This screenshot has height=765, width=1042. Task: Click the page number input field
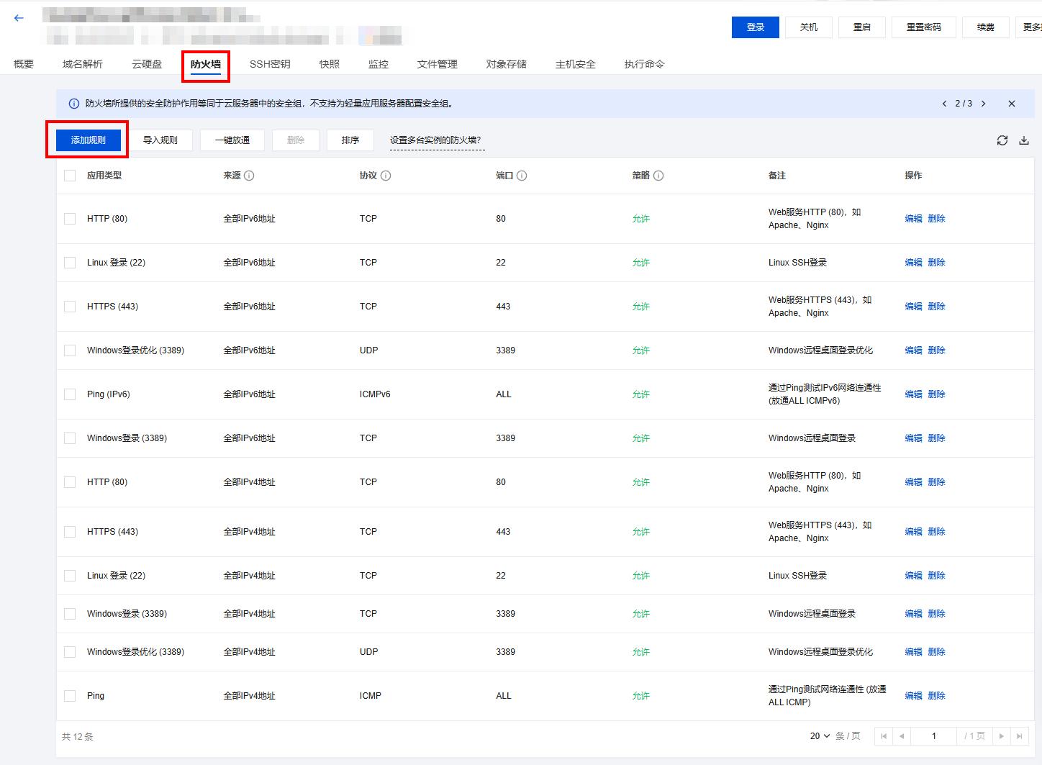(x=933, y=736)
